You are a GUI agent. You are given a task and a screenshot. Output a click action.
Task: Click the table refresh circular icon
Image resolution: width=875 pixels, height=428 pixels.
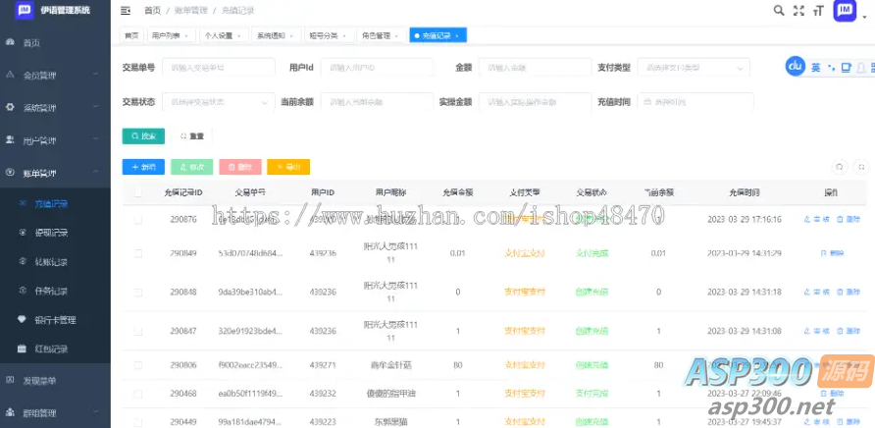pos(838,167)
